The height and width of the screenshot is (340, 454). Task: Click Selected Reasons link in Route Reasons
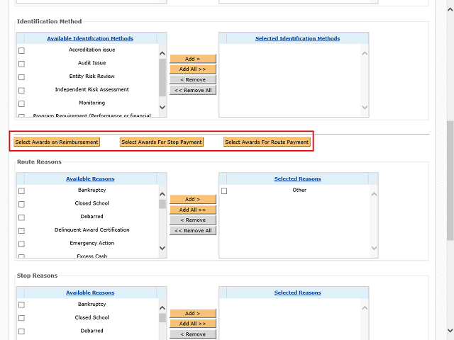coord(297,179)
